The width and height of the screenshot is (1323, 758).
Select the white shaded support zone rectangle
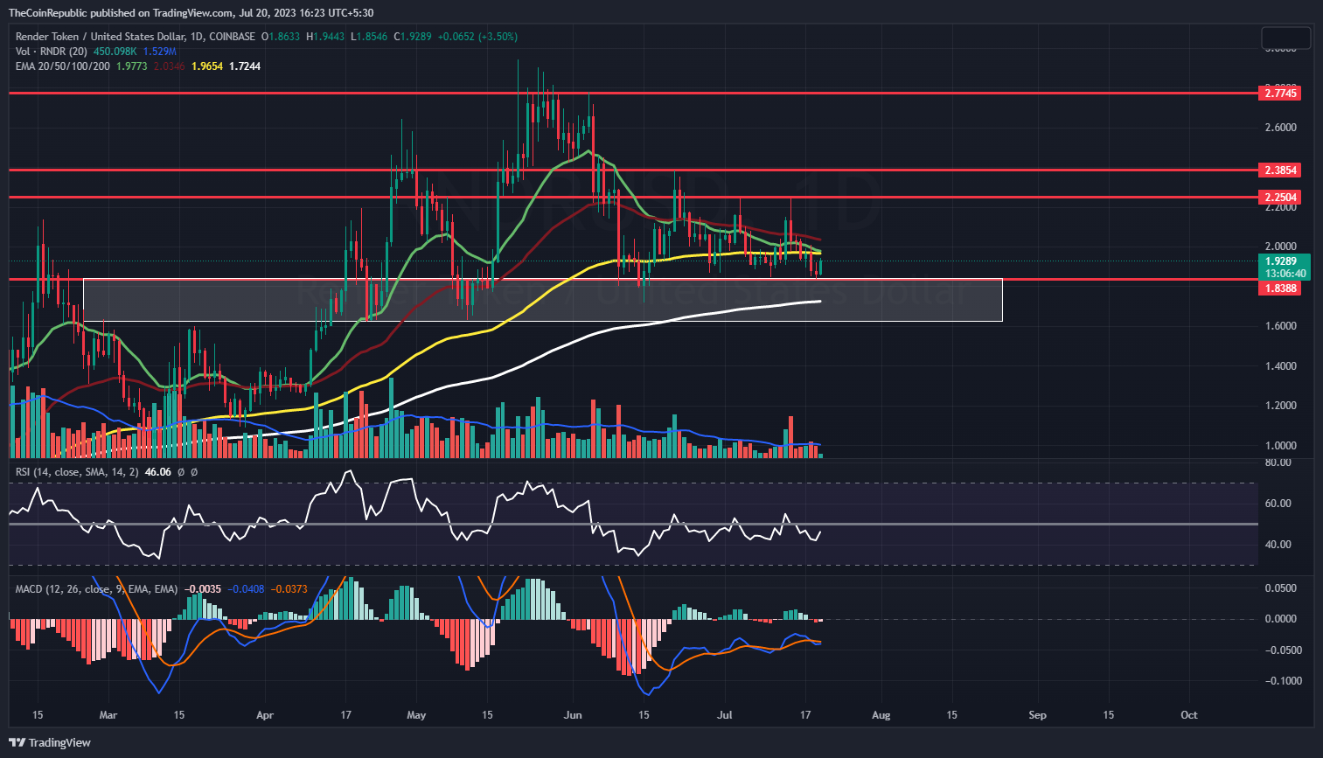tap(542, 300)
